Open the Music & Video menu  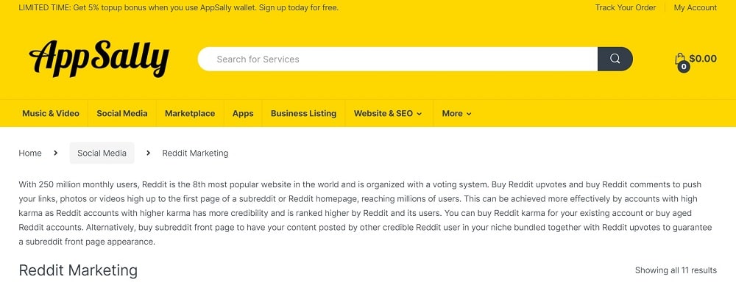click(x=51, y=113)
